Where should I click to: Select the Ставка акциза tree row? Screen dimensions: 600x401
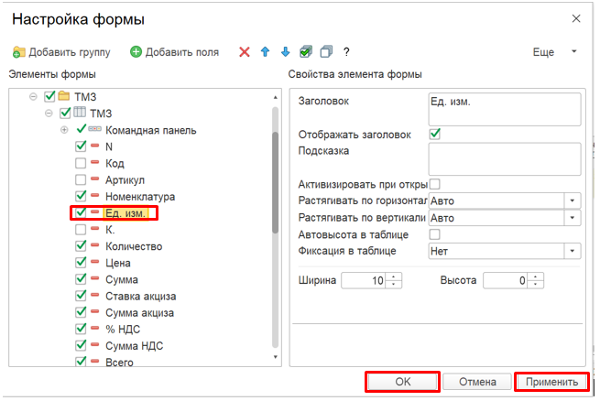tap(141, 296)
